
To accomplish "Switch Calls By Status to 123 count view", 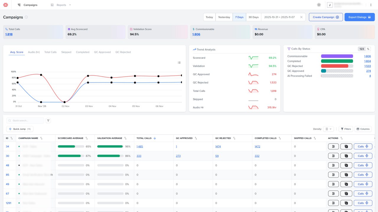I will pyautogui.click(x=361, y=49).
